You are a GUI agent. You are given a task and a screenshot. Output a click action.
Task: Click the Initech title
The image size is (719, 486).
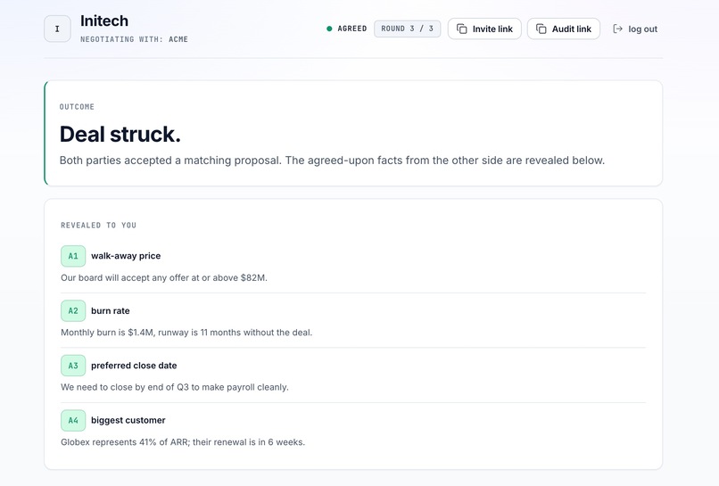coord(104,21)
